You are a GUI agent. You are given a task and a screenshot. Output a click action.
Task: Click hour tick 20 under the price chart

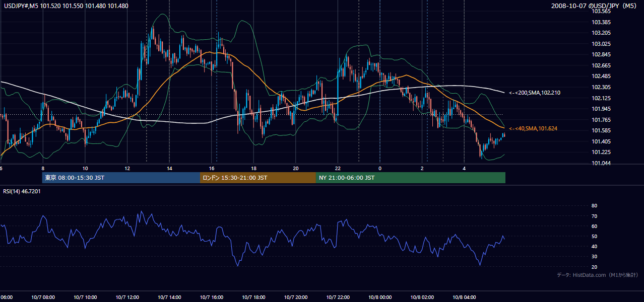pos(295,168)
